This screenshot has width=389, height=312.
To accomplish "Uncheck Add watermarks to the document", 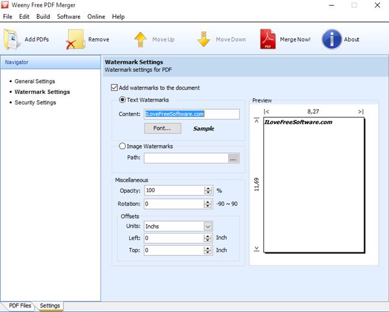I will [x=115, y=88].
